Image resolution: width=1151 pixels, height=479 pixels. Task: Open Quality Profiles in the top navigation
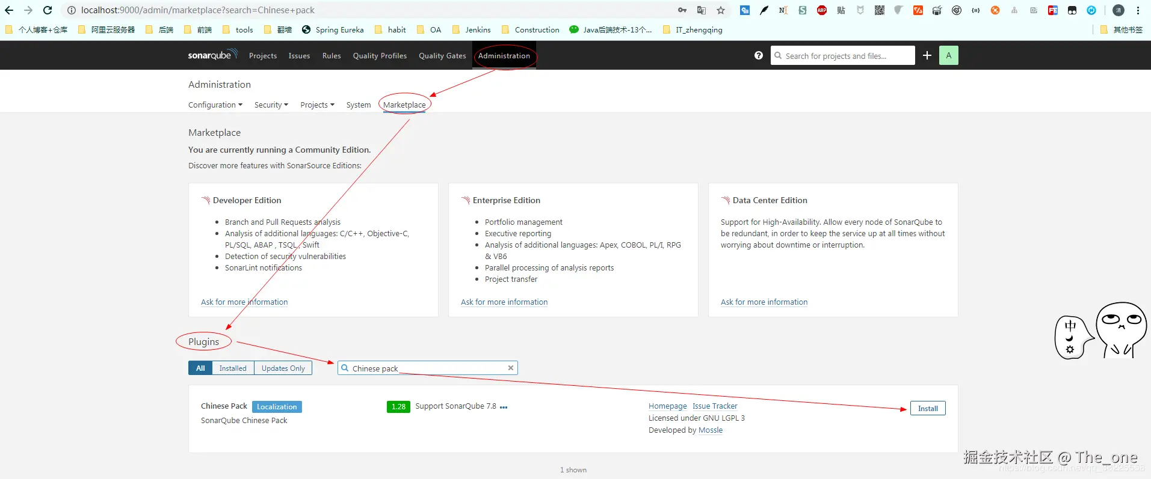click(x=380, y=55)
